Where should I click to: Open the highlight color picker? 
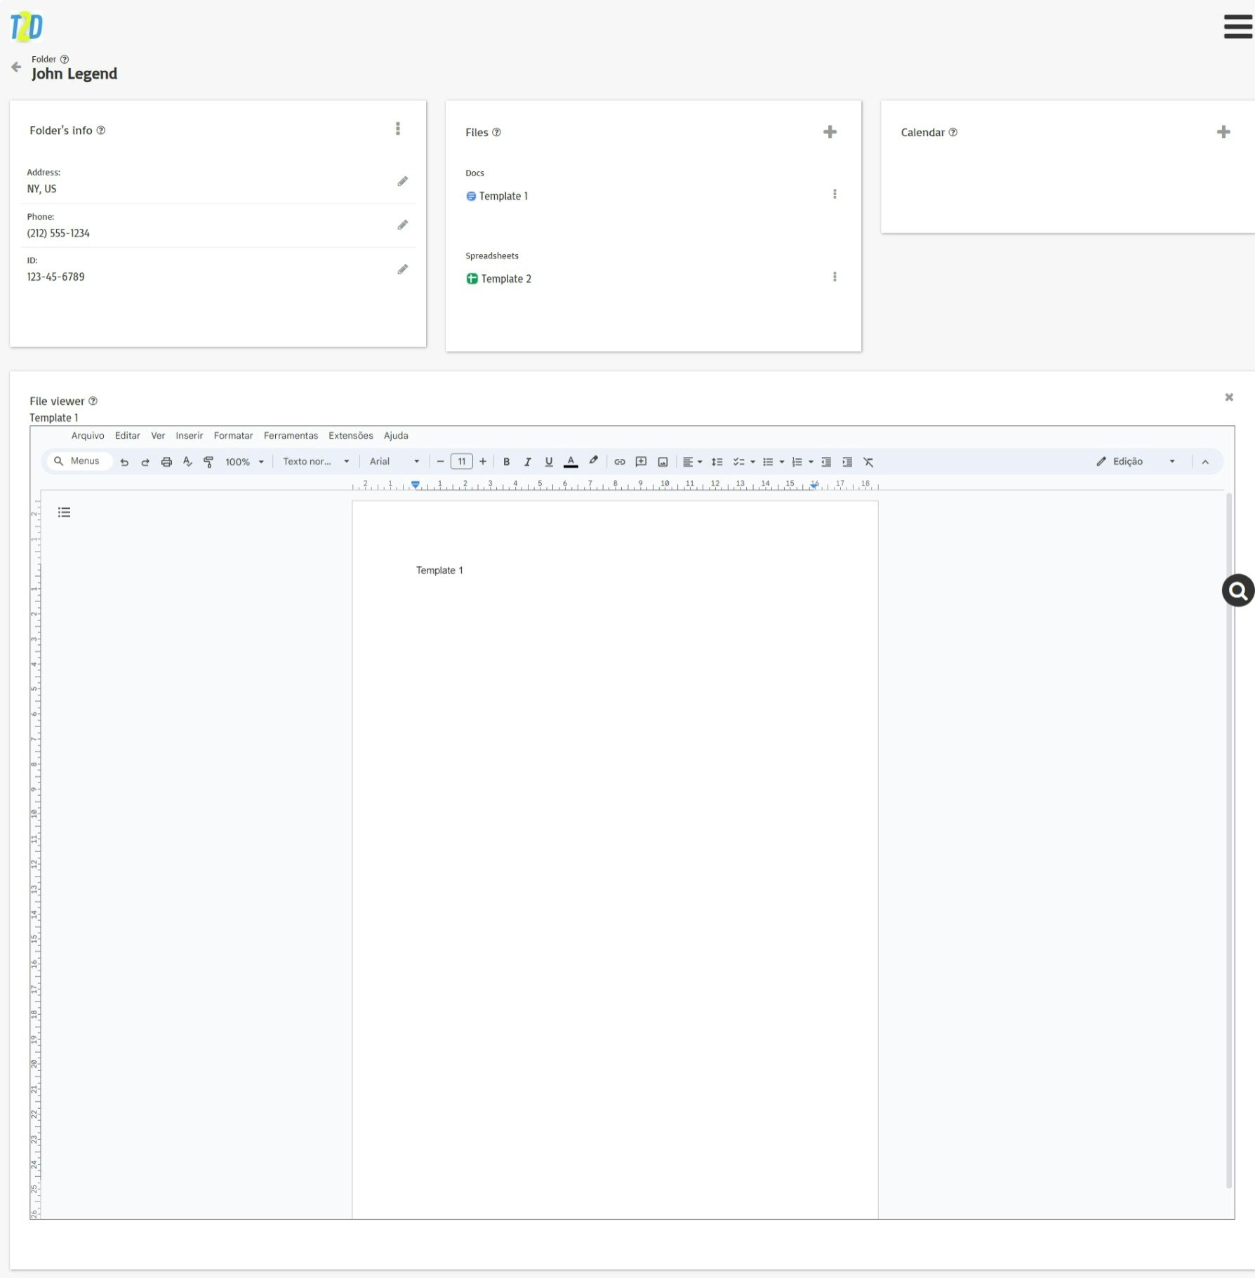click(x=593, y=461)
